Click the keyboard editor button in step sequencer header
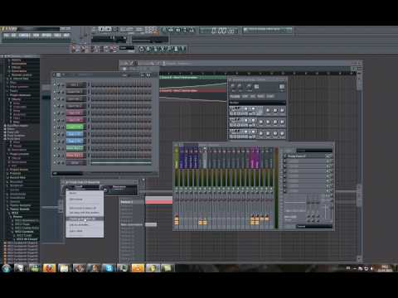The height and width of the screenshot is (298, 398). tap(143, 75)
